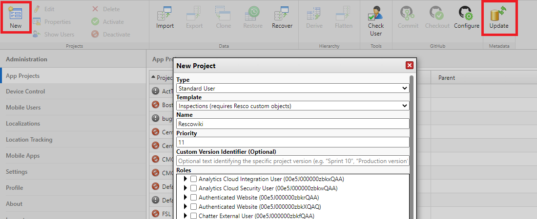537x219 pixels.
Task: Check Authenticated Website role ending zbkXQAQ
Action: (x=193, y=206)
